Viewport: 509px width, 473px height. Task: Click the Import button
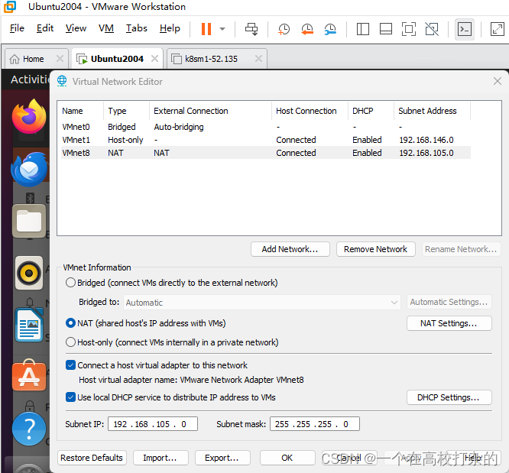tap(160, 458)
